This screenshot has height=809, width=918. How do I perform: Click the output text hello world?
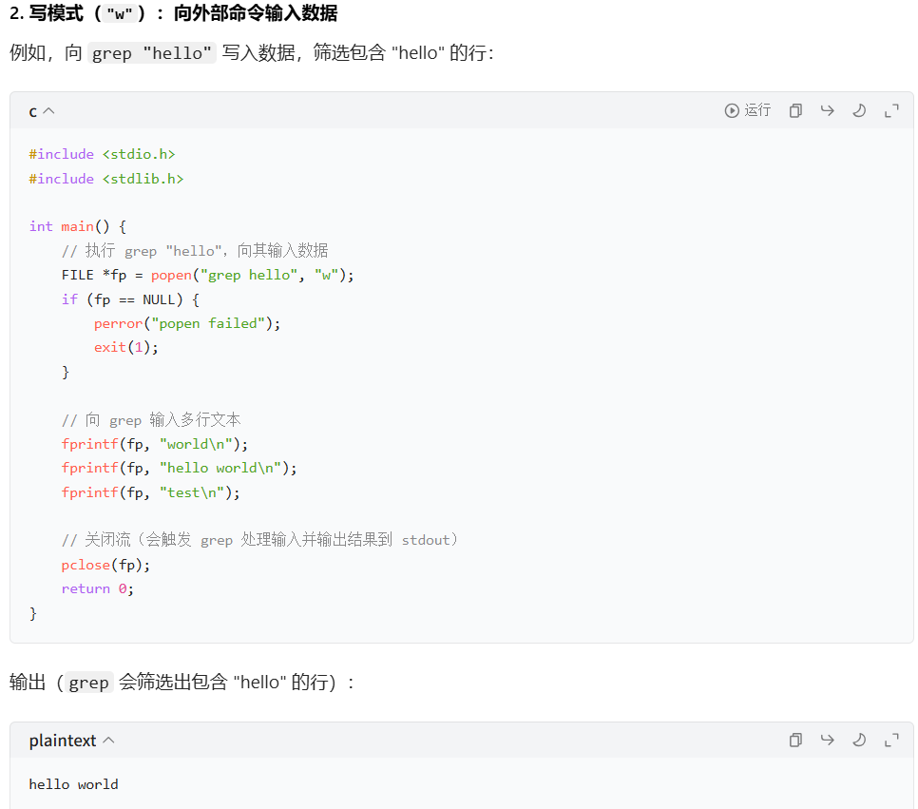pyautogui.click(x=74, y=784)
